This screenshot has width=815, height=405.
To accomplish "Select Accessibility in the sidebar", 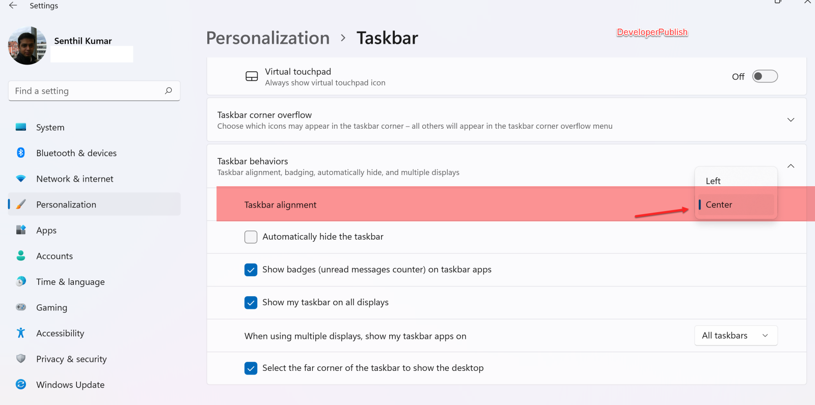I will pyautogui.click(x=60, y=333).
